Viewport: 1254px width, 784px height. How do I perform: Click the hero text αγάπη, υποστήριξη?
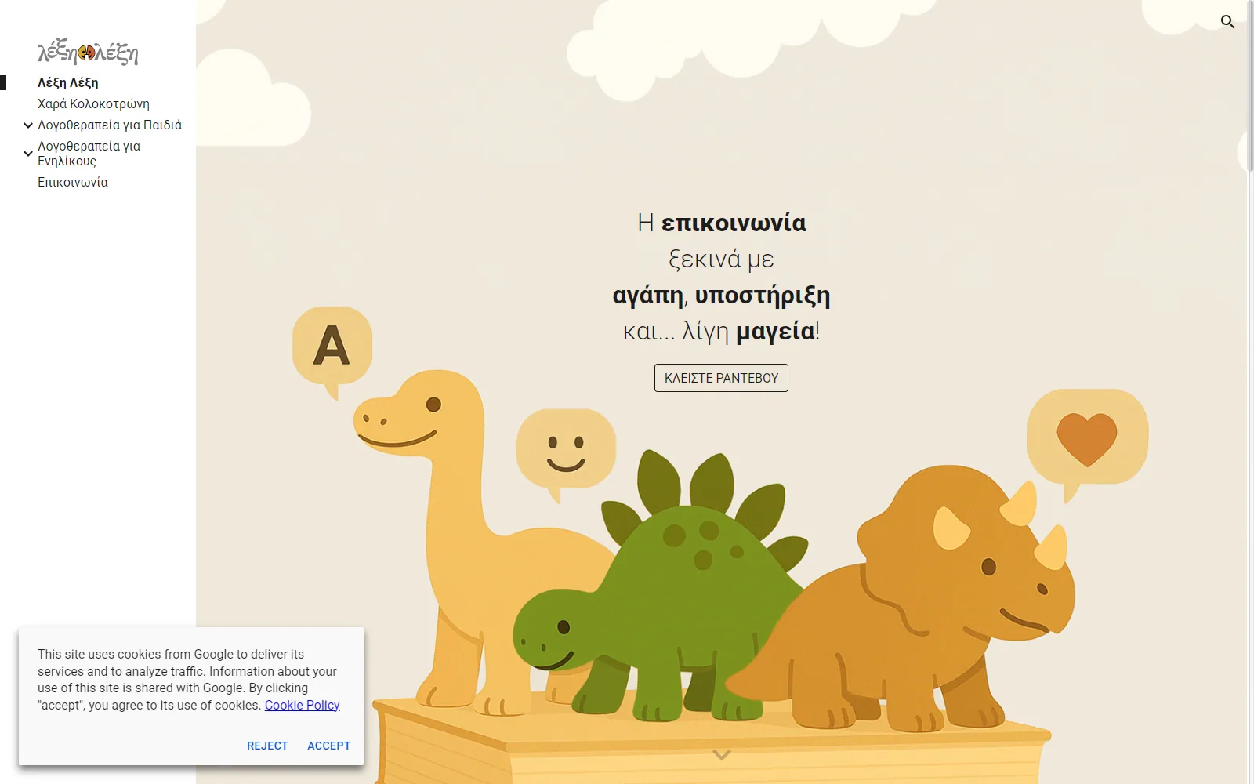(721, 296)
